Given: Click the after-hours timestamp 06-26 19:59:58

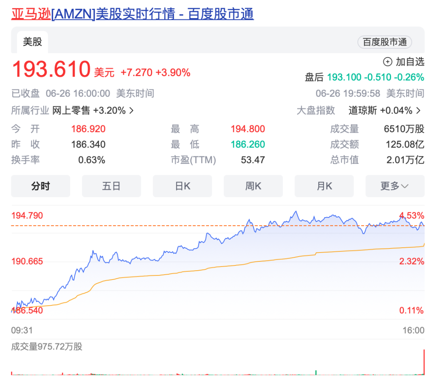Looking at the screenshot, I should pyautogui.click(x=348, y=93).
